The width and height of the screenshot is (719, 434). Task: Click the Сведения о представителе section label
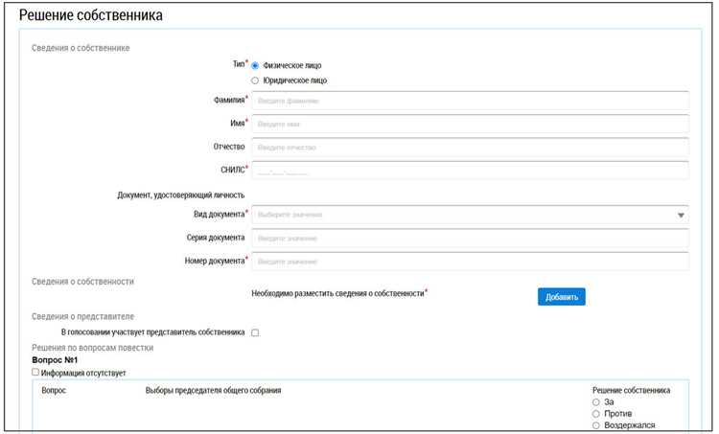(83, 317)
